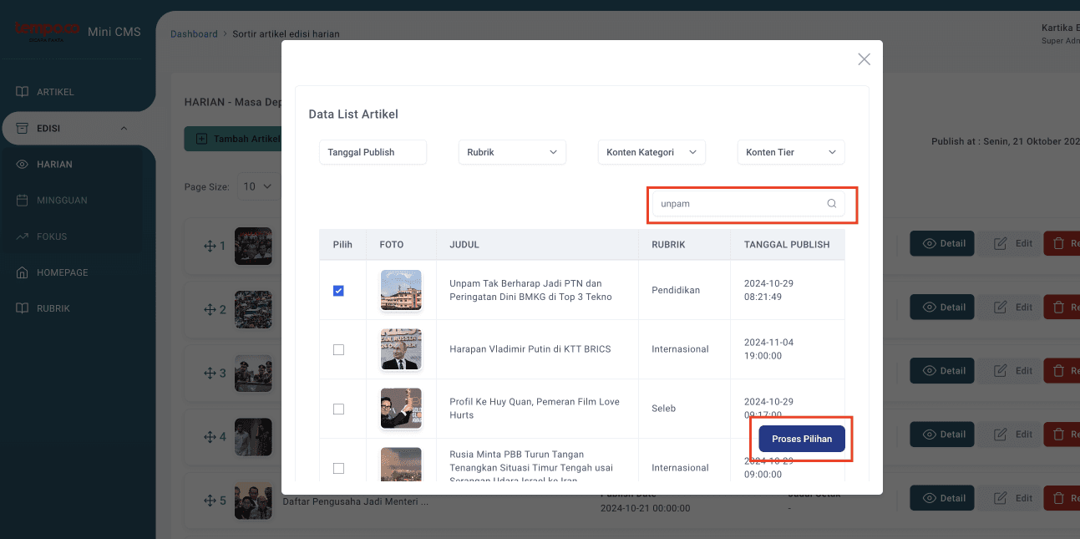This screenshot has height=539, width=1080.
Task: Click the Ke Huy Quan article thumbnail
Action: [x=401, y=409]
